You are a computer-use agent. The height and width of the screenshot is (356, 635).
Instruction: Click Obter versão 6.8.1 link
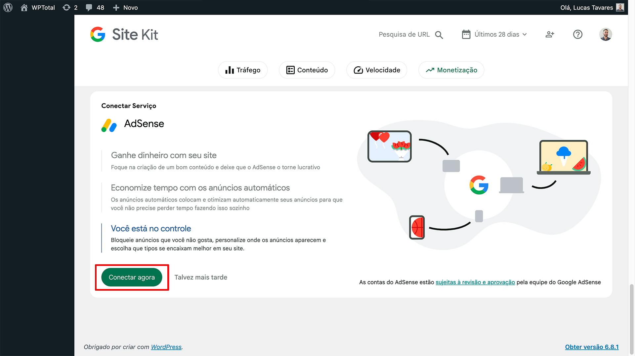pyautogui.click(x=592, y=347)
